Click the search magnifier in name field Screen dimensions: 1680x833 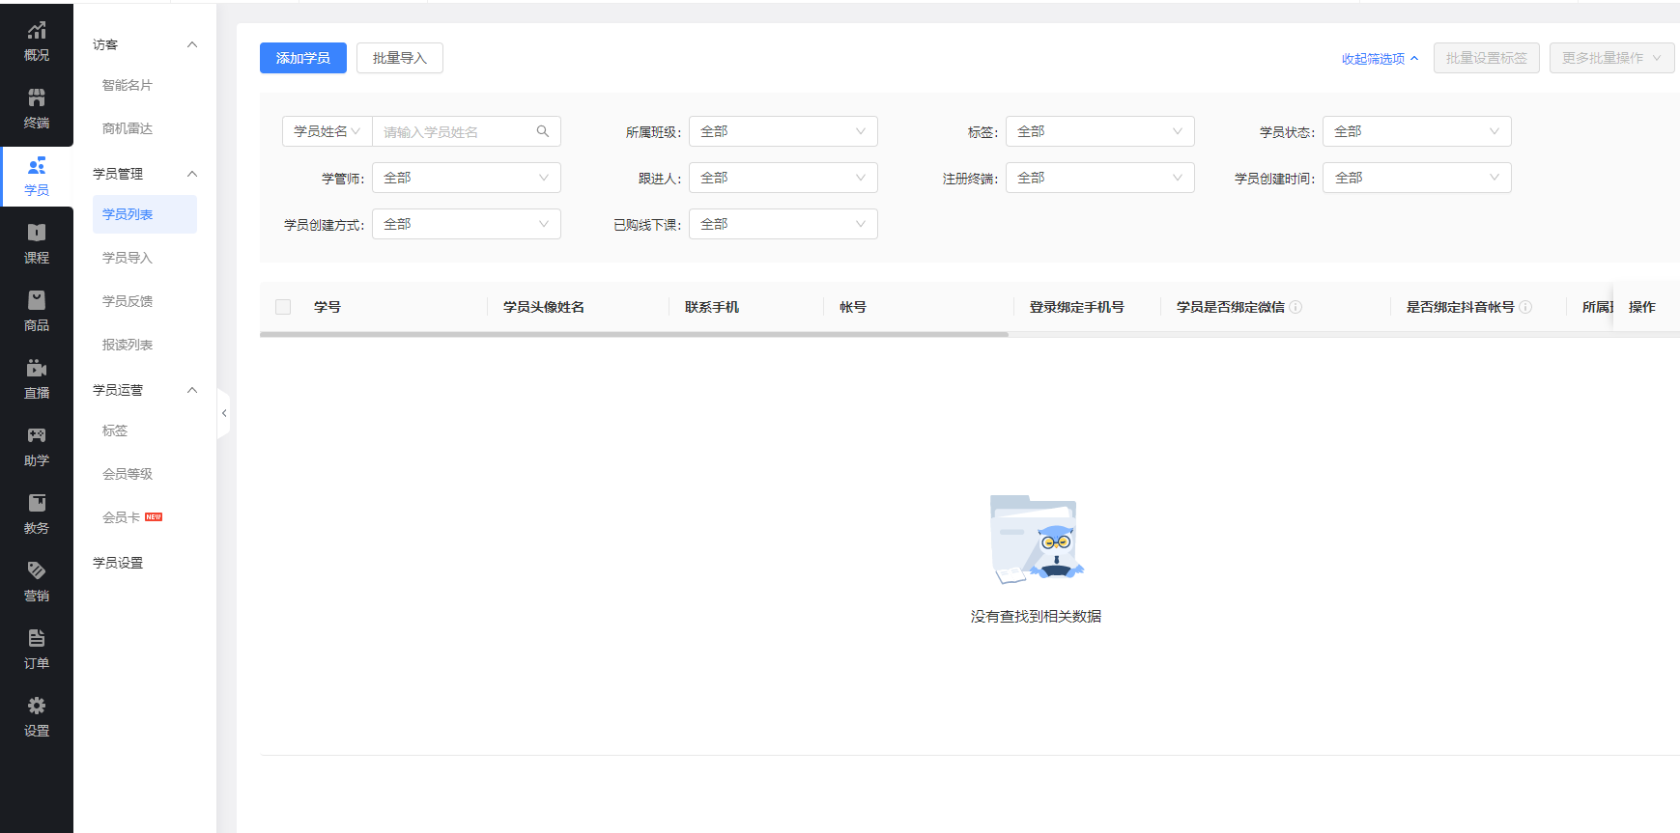coord(543,131)
